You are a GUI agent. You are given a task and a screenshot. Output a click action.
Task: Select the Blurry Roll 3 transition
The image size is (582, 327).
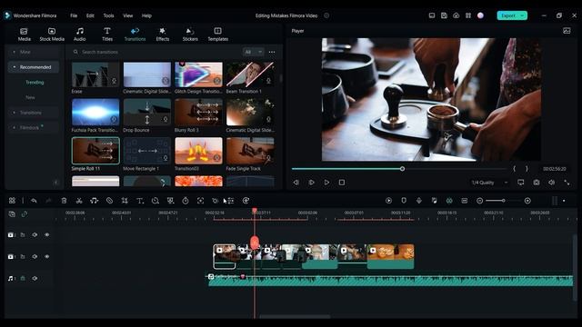198,112
